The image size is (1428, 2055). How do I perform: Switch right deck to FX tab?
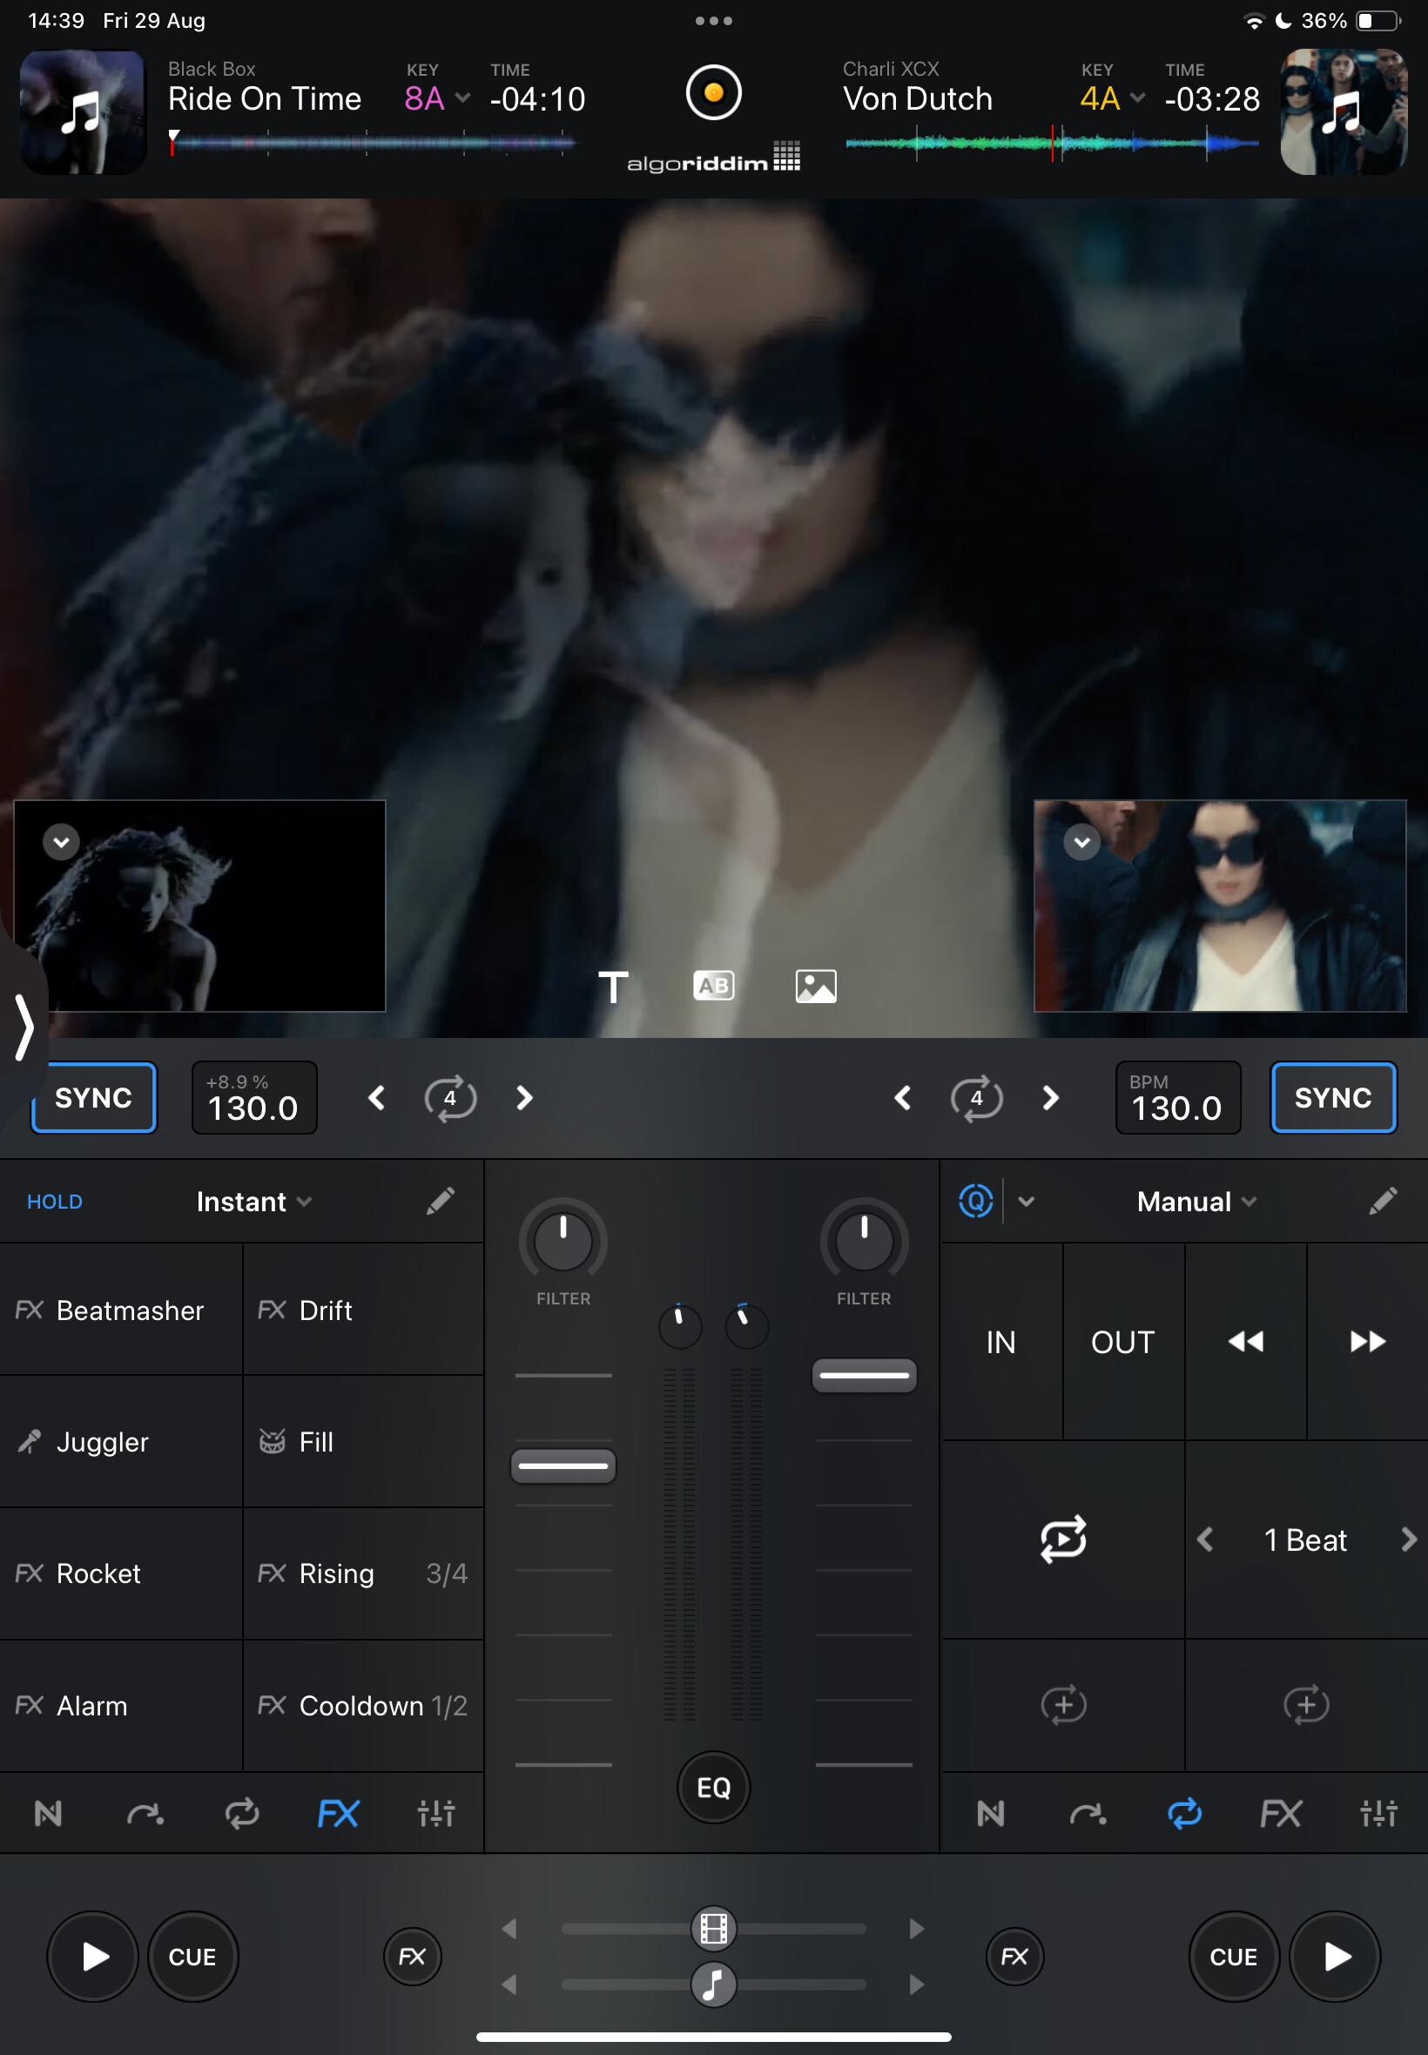point(1281,1814)
